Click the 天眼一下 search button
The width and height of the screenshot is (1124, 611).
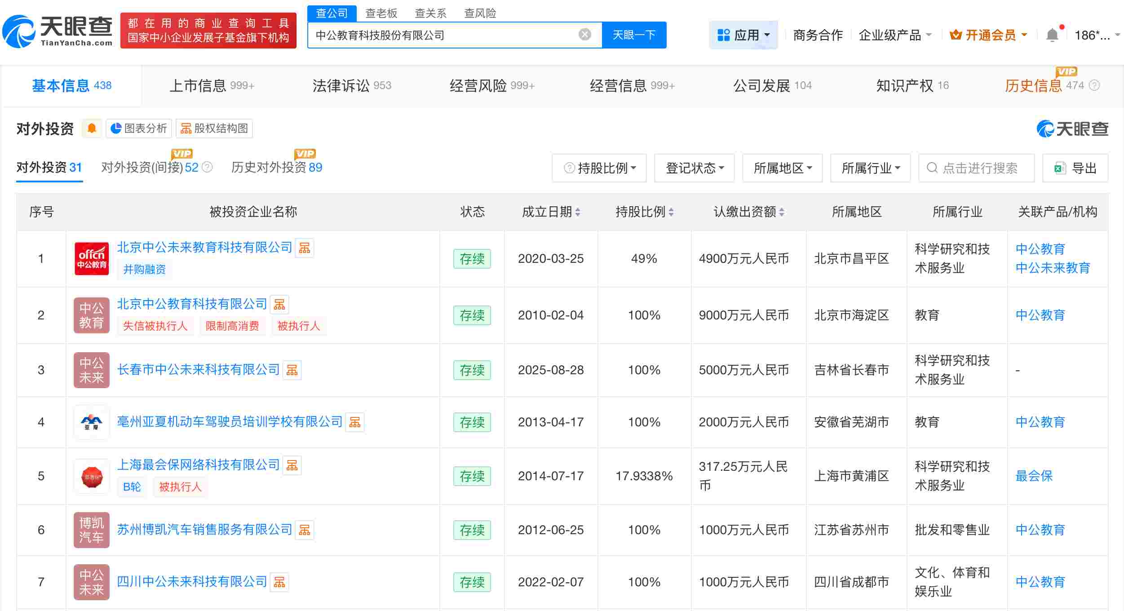(634, 35)
